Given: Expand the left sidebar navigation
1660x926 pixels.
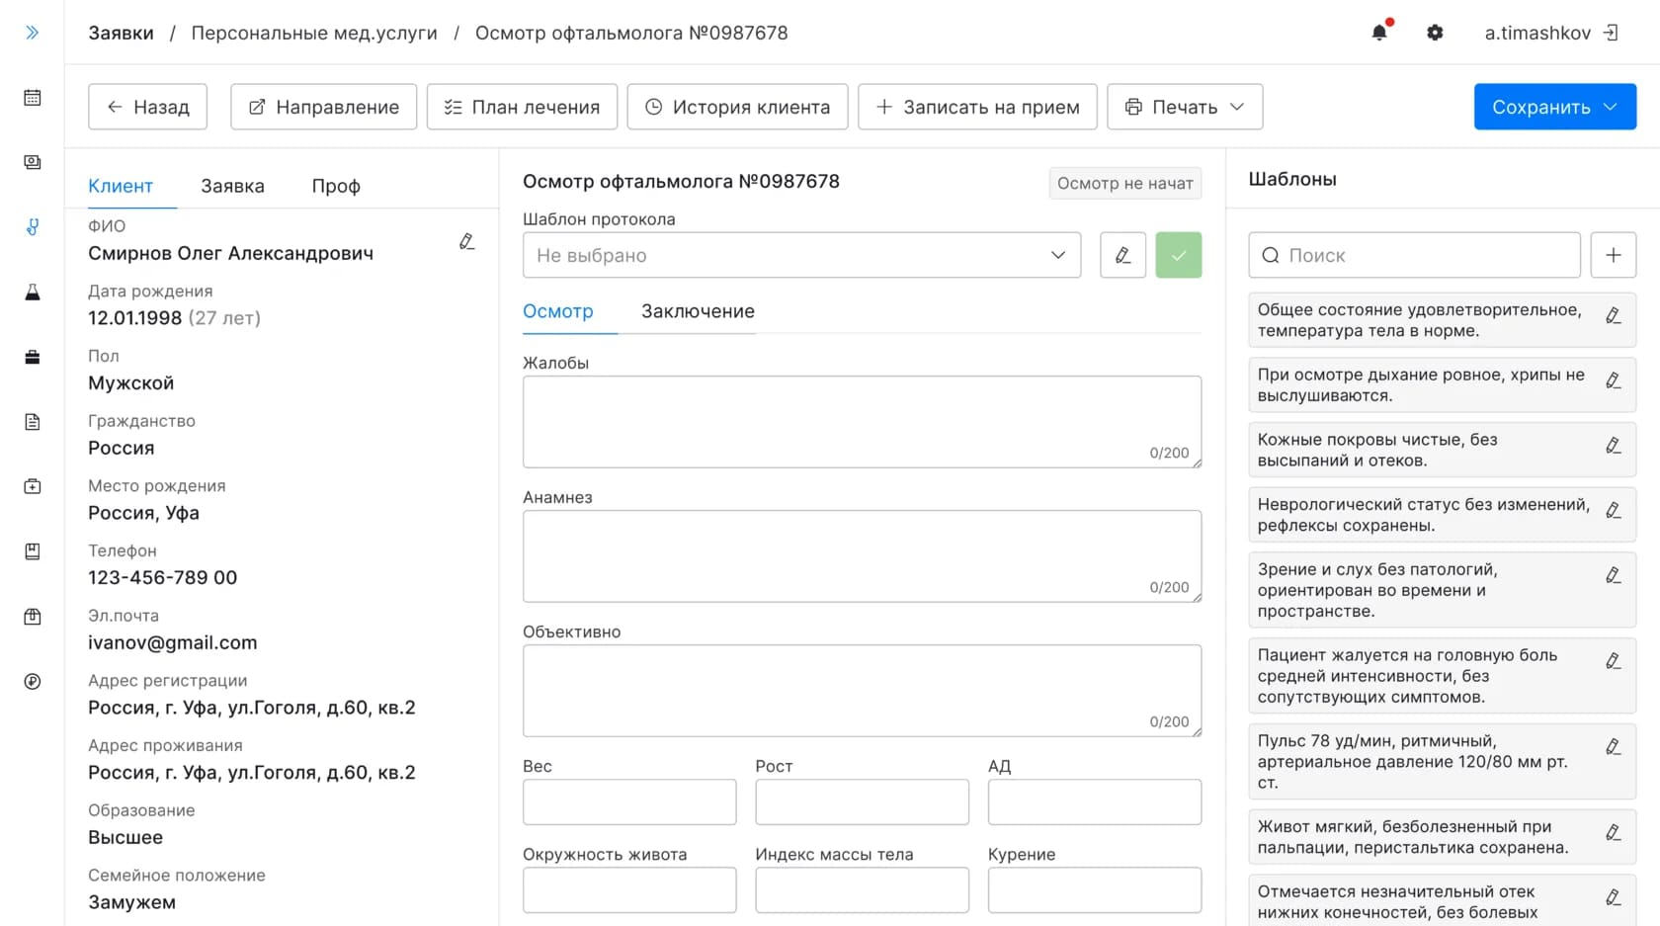Looking at the screenshot, I should [32, 33].
